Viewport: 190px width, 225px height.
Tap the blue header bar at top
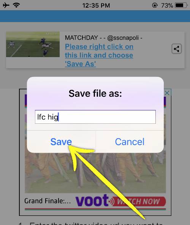pos(95,16)
